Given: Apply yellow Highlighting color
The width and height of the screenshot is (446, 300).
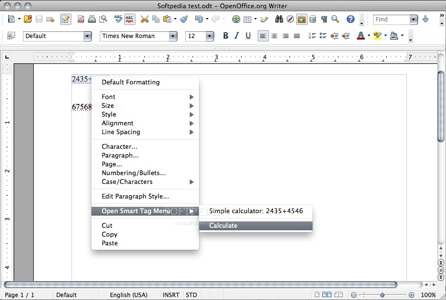Looking at the screenshot, I should point(377,36).
